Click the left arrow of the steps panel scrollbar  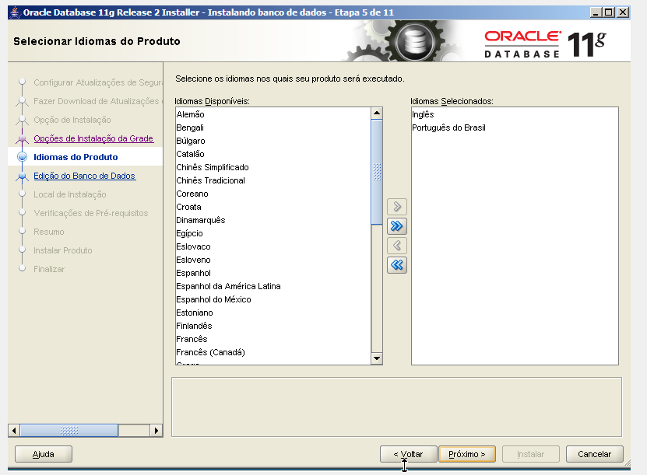click(14, 431)
